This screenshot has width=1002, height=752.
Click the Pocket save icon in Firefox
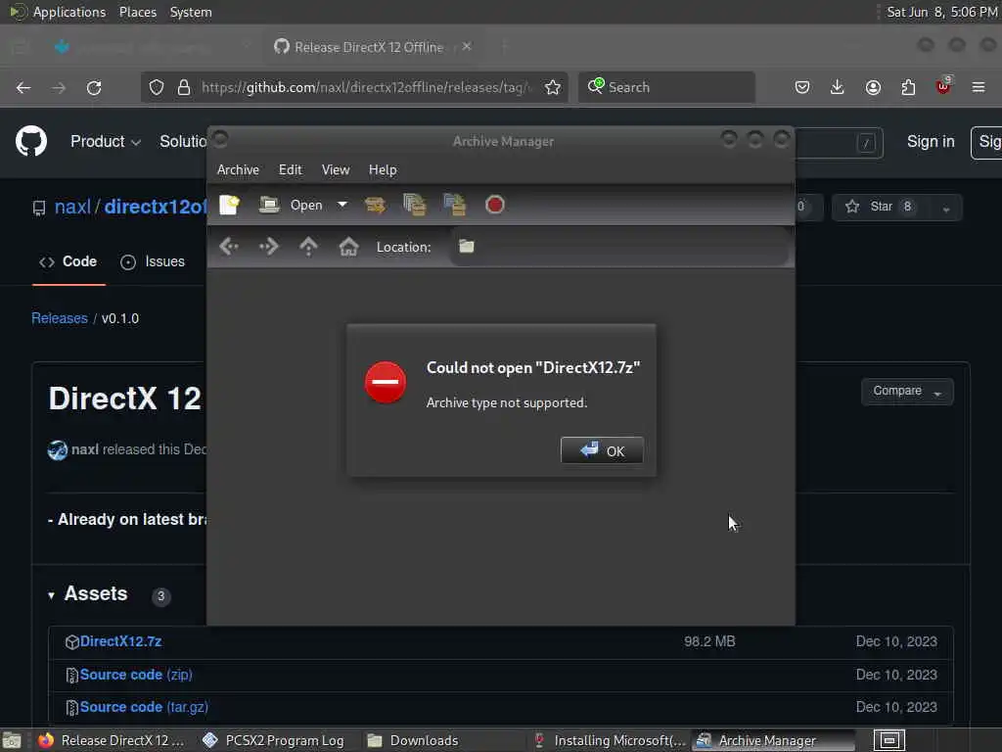pos(802,87)
